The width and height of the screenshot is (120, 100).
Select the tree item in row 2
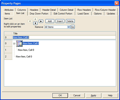click(24, 57)
